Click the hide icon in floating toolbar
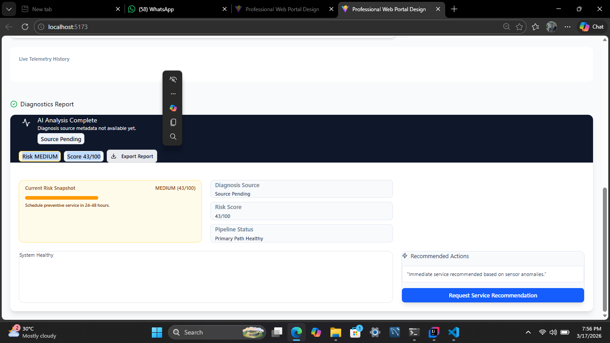The image size is (610, 343). 173,79
